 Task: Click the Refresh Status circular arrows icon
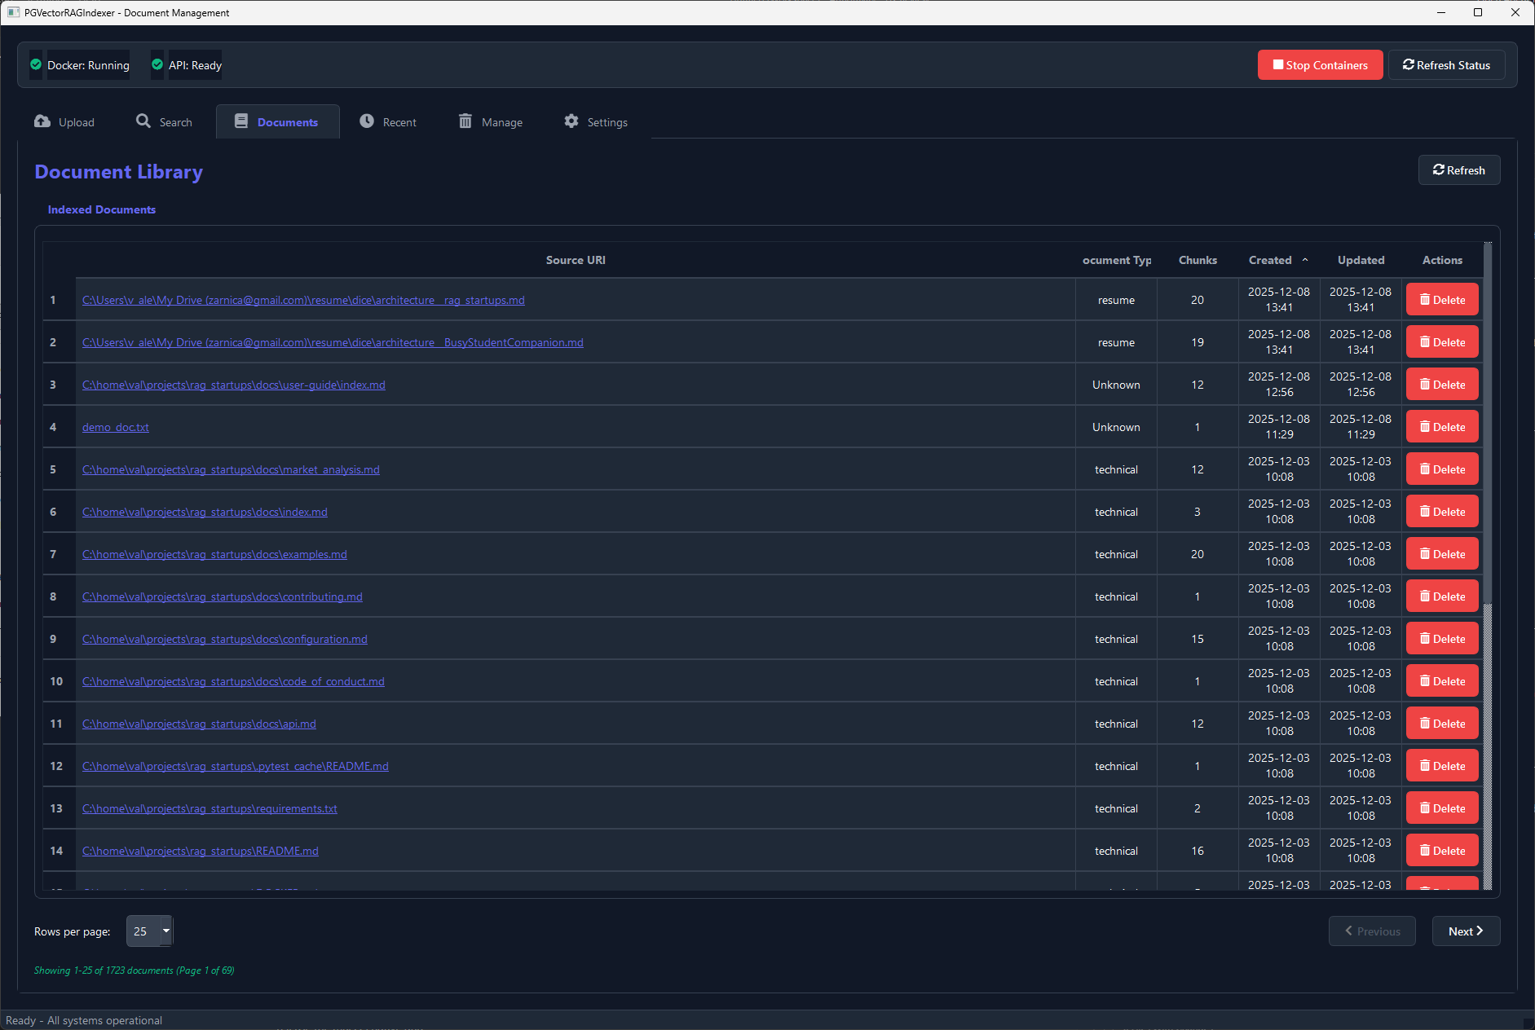[x=1409, y=64]
